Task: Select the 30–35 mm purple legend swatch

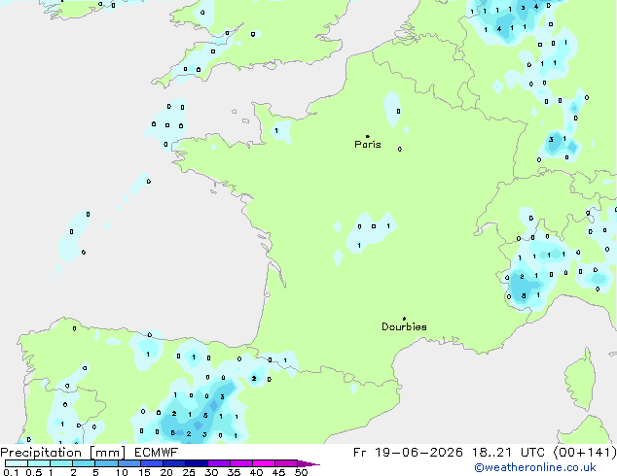Action: (x=219, y=463)
